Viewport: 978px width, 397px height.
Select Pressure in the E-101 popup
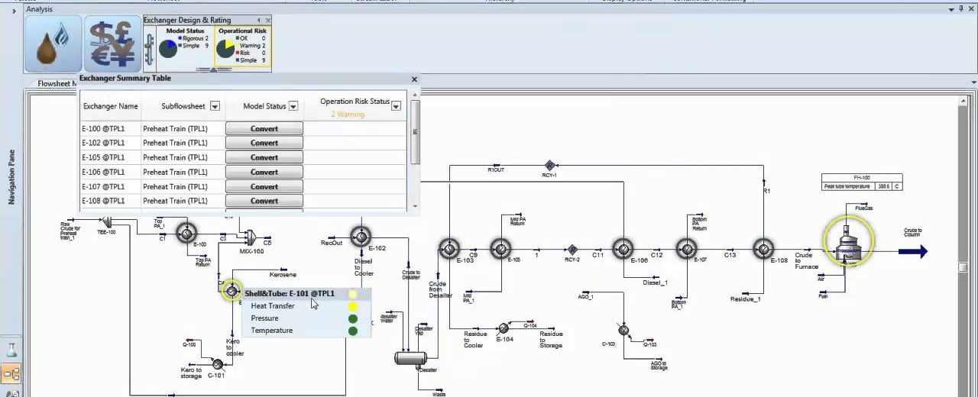(x=264, y=318)
